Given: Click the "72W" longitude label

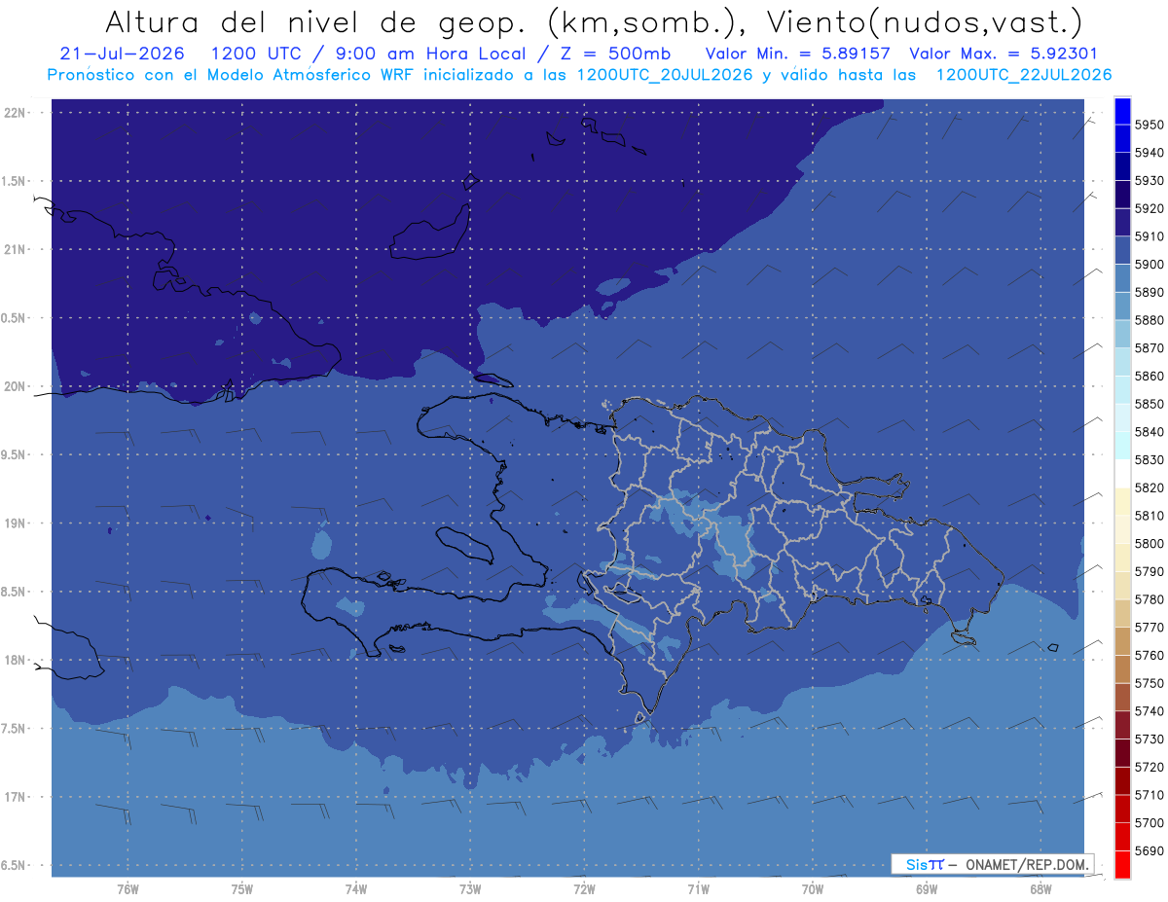Looking at the screenshot, I should (x=584, y=888).
